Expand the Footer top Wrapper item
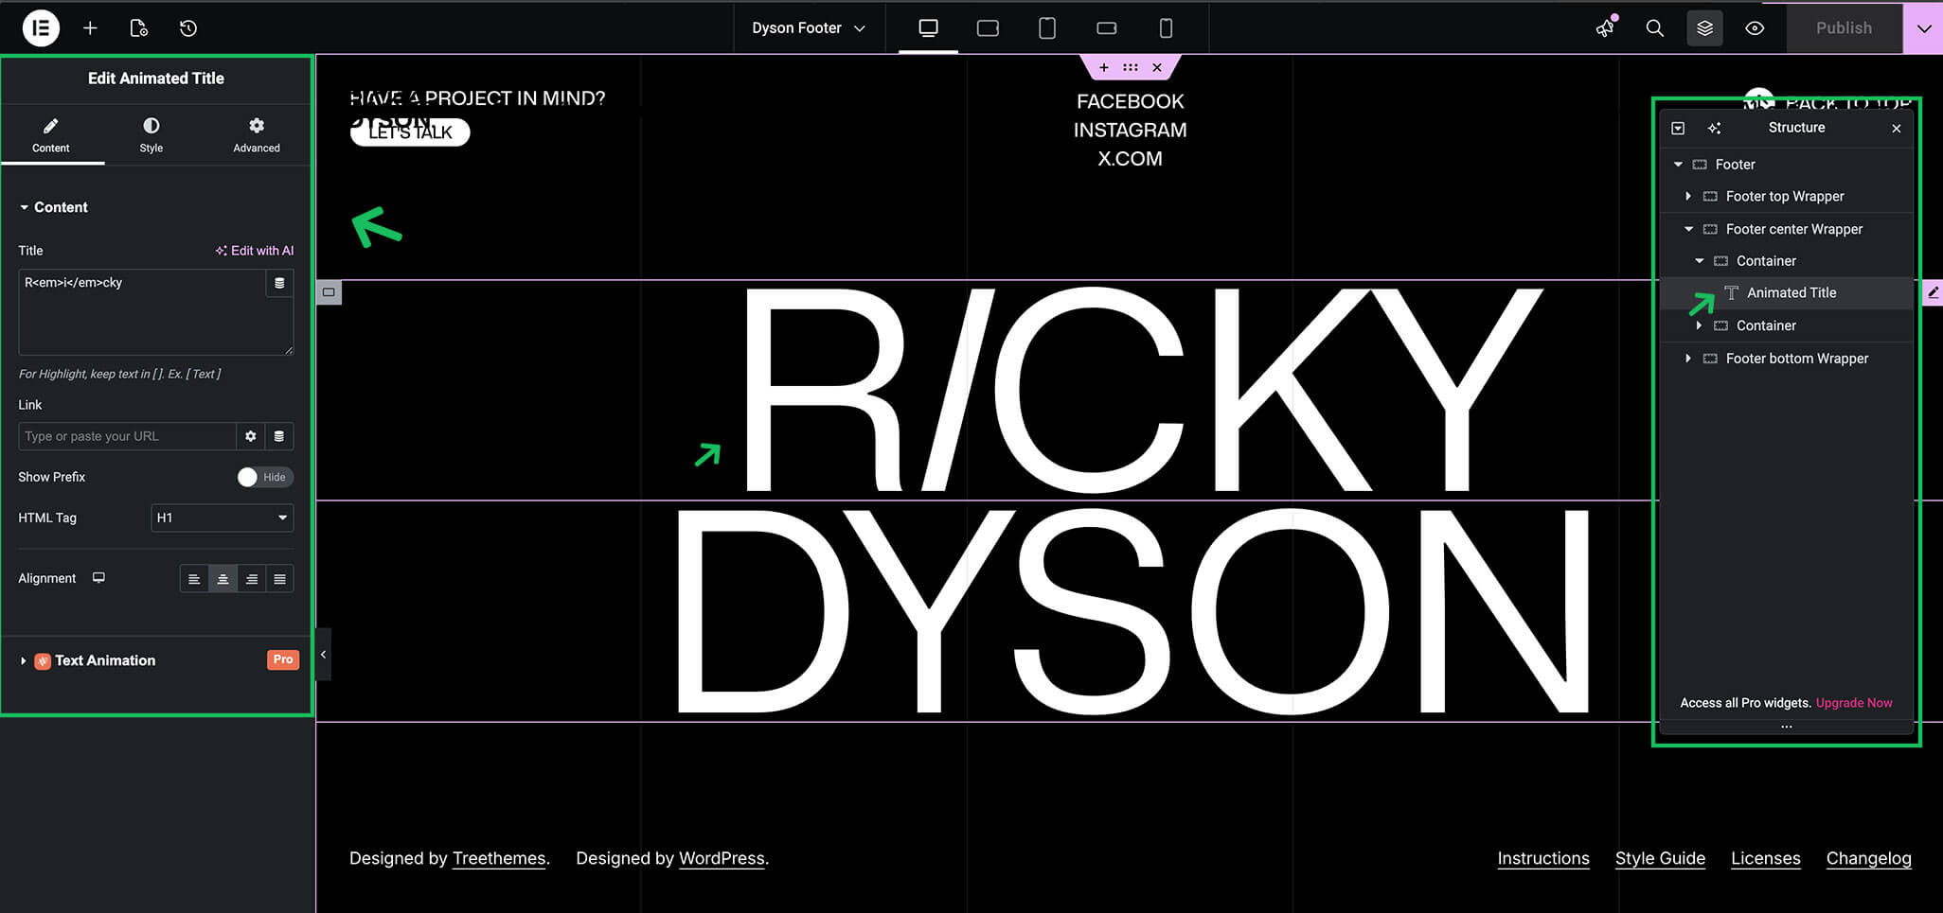Screen dimensions: 1943x913 pos(1688,197)
